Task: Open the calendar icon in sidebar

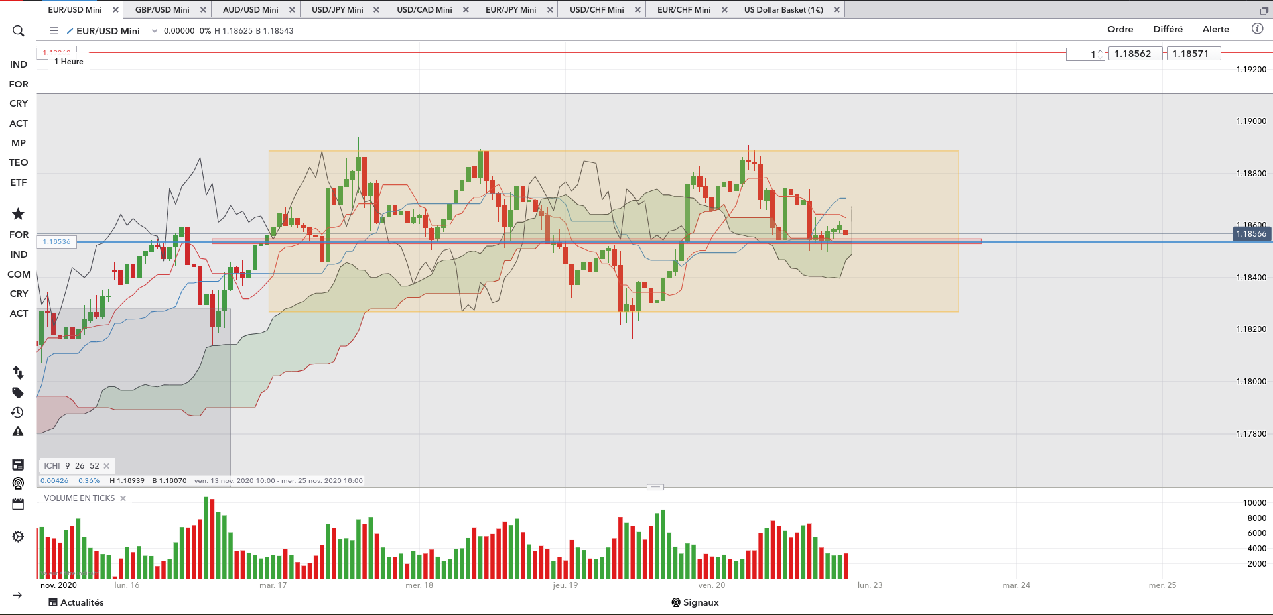Action: click(x=18, y=504)
